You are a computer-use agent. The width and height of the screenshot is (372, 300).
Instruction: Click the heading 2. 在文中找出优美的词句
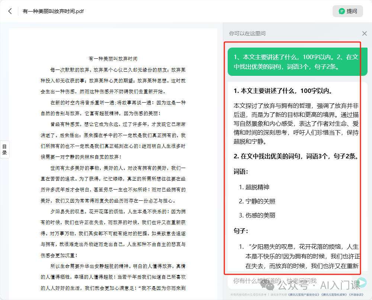coord(296,156)
